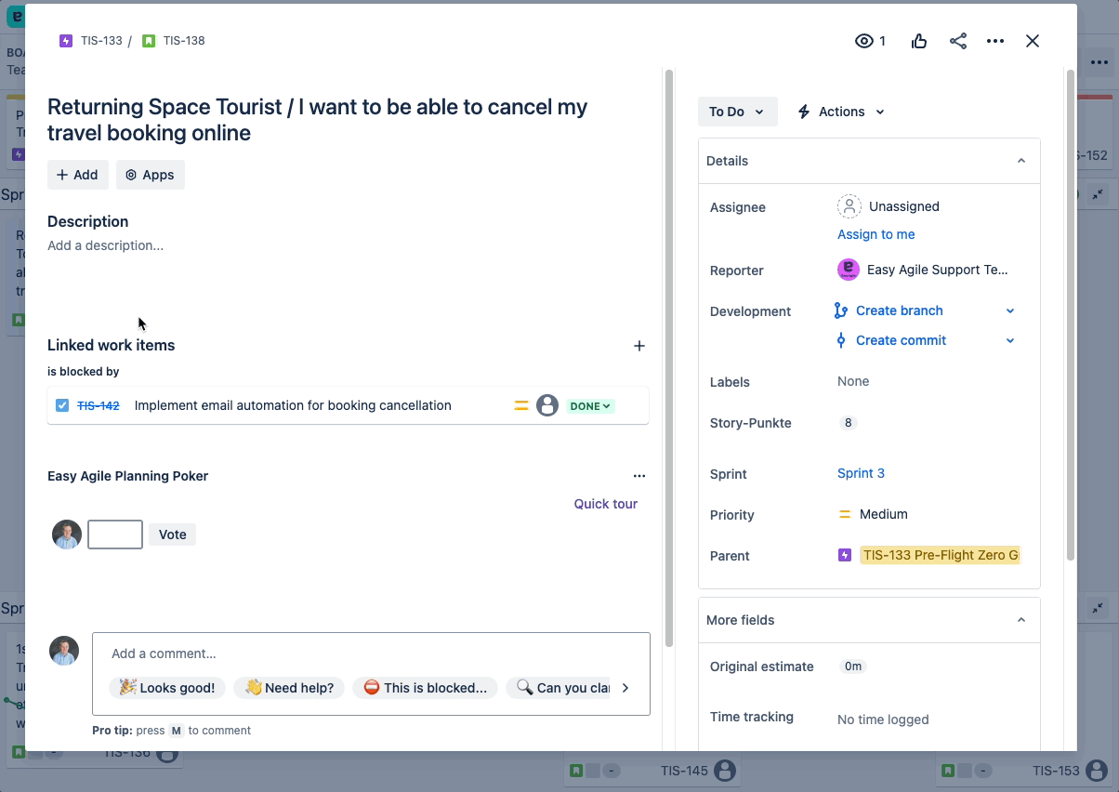The image size is (1119, 792).
Task: Collapse the More fields section
Action: (x=1021, y=620)
